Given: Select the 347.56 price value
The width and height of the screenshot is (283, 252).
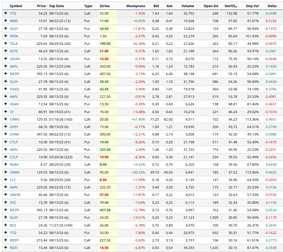Looking at the screenshot, I should click(42, 134).
